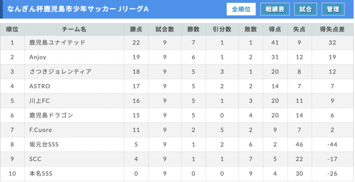
Task: Click the 本名SSS team name
Action: pos(41,174)
